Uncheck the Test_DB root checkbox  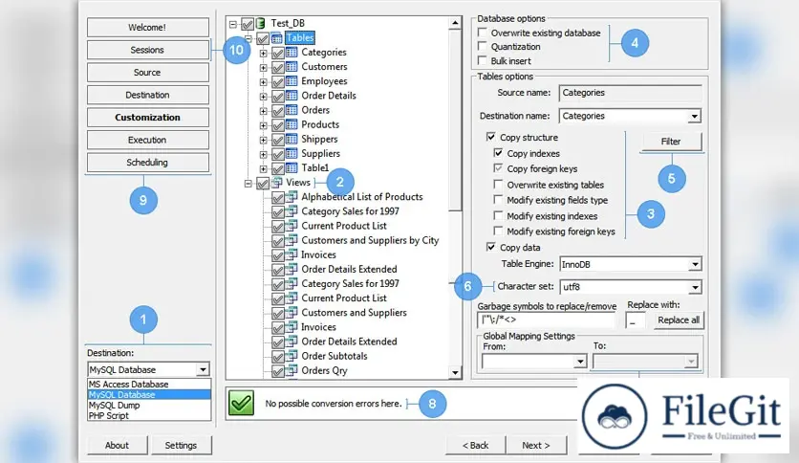(248, 24)
